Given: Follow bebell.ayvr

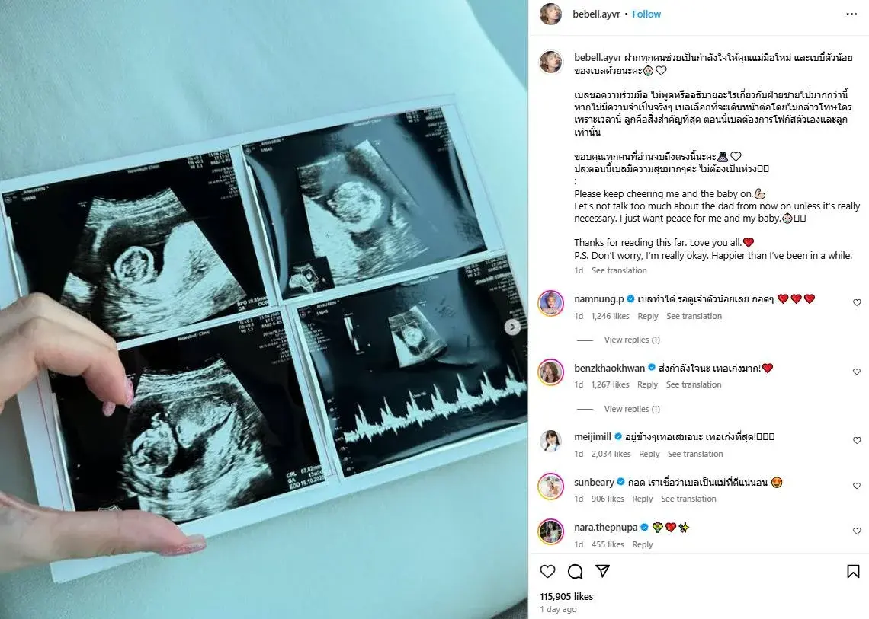Looking at the screenshot, I should click(x=646, y=14).
